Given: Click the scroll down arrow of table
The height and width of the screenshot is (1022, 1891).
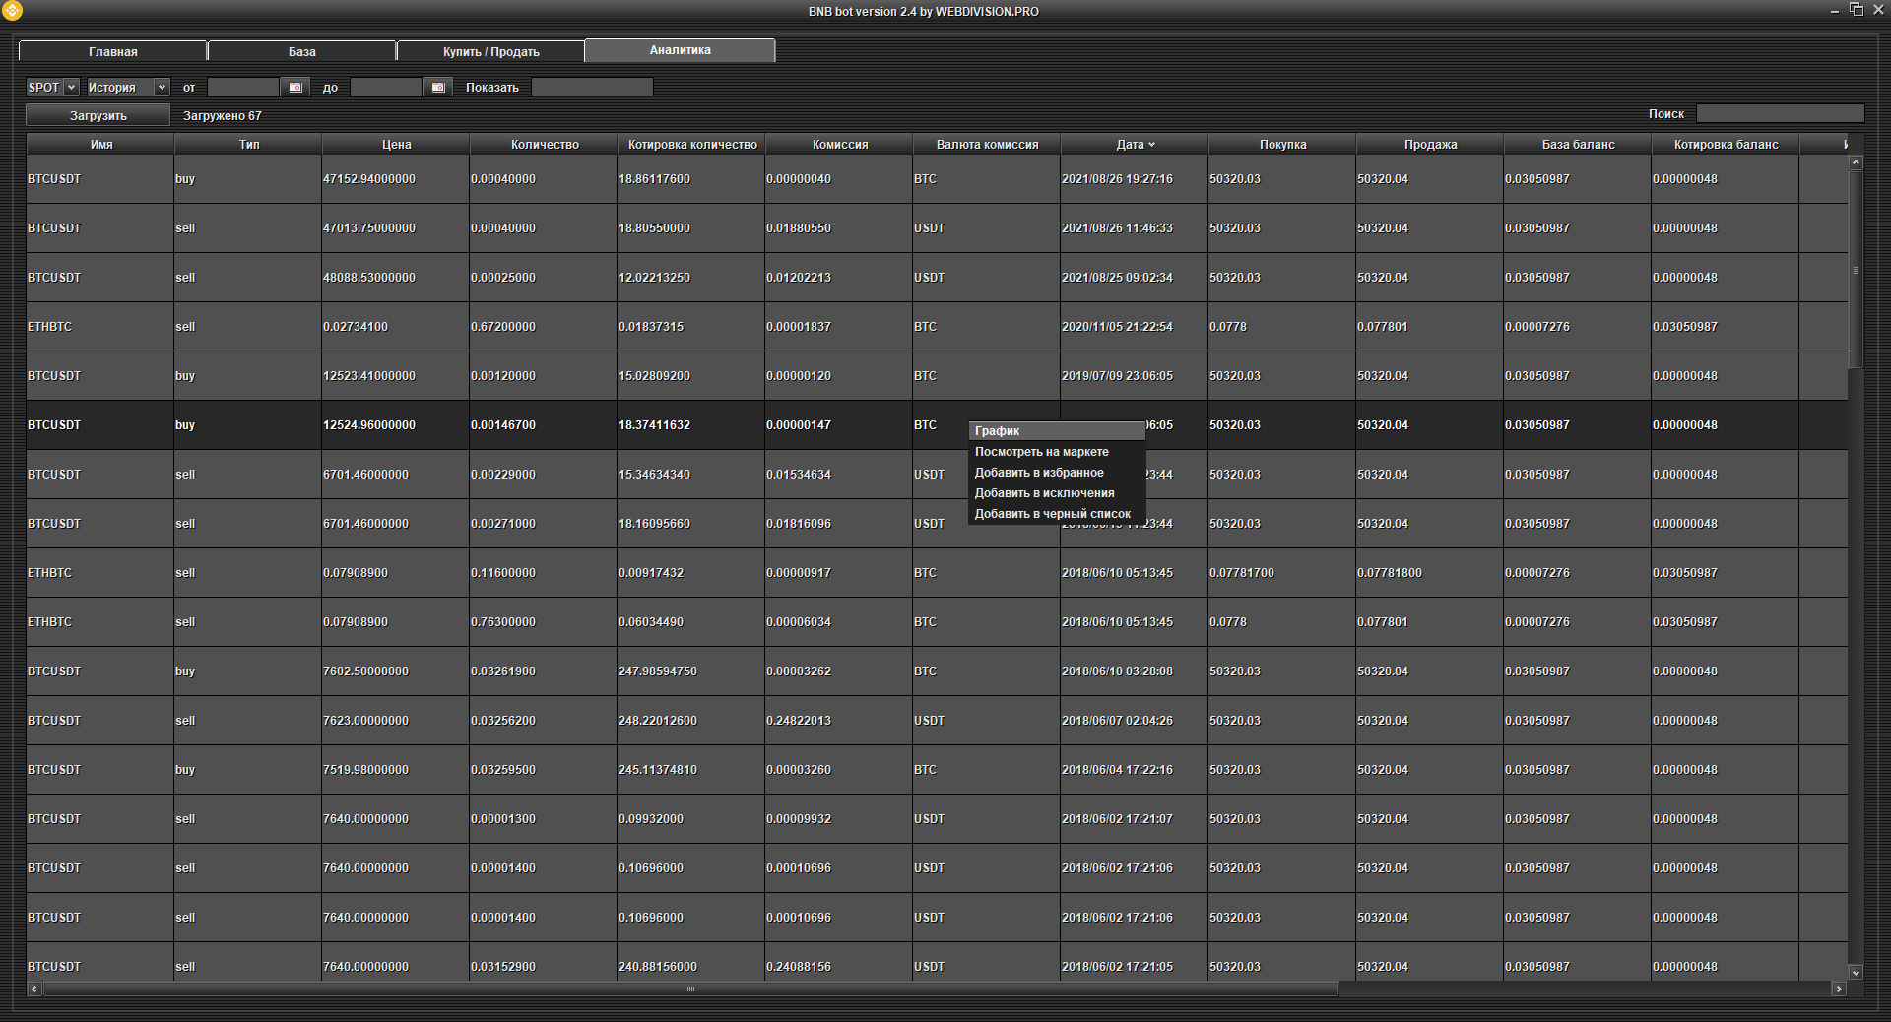Looking at the screenshot, I should coord(1856,972).
